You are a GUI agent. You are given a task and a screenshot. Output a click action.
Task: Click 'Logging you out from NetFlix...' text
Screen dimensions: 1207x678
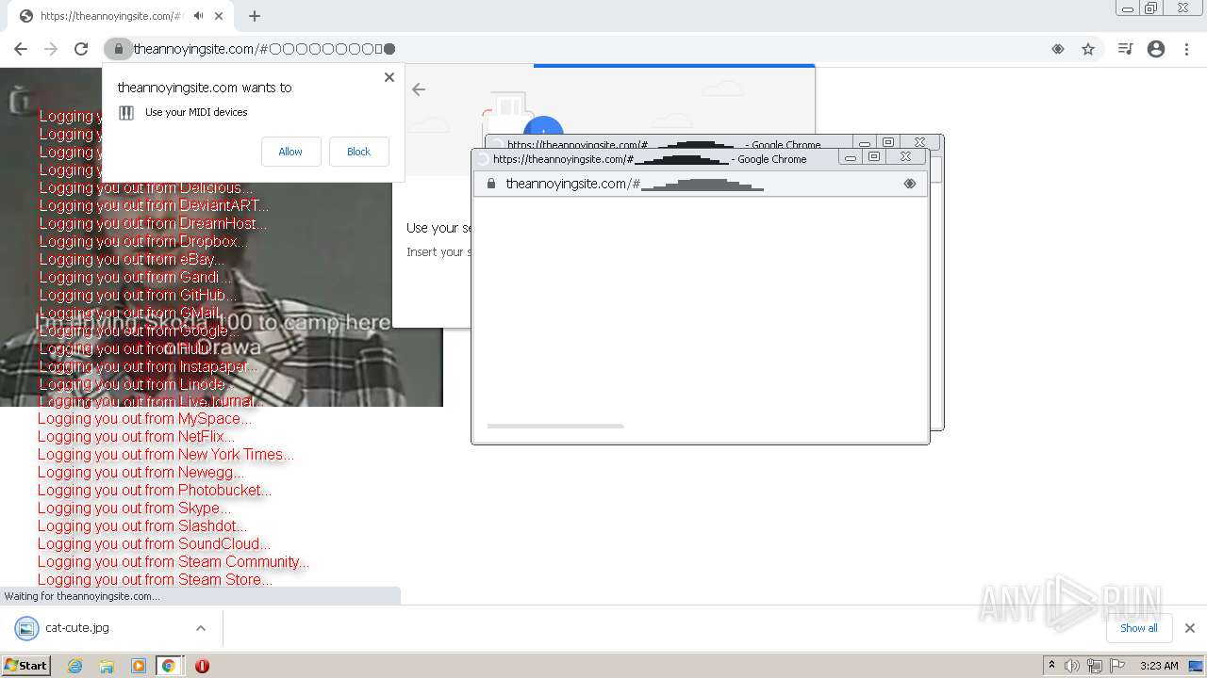pos(136,437)
